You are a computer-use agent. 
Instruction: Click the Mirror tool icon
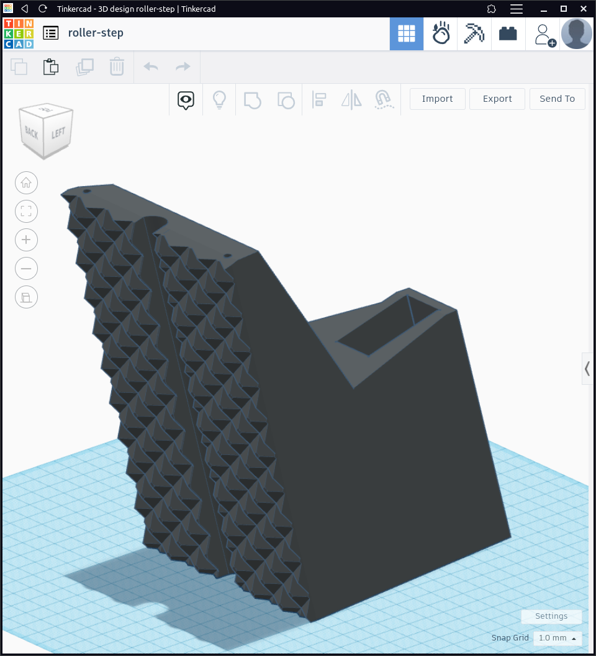pos(351,100)
